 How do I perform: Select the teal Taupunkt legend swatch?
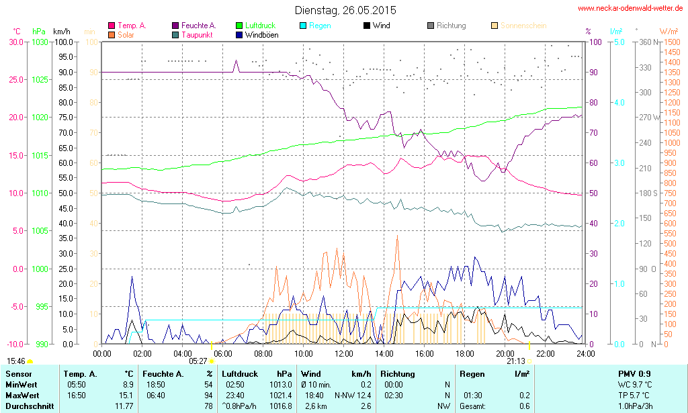pos(175,34)
